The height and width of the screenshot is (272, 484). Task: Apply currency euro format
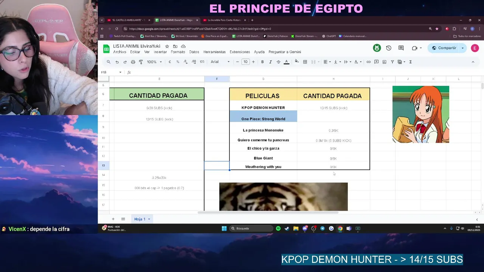tap(170, 62)
